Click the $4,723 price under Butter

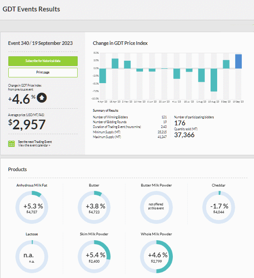coord(94,212)
